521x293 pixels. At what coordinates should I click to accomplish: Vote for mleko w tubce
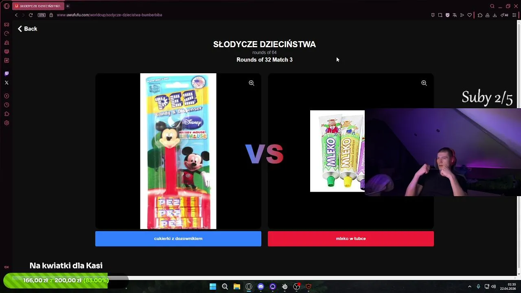coord(351,238)
